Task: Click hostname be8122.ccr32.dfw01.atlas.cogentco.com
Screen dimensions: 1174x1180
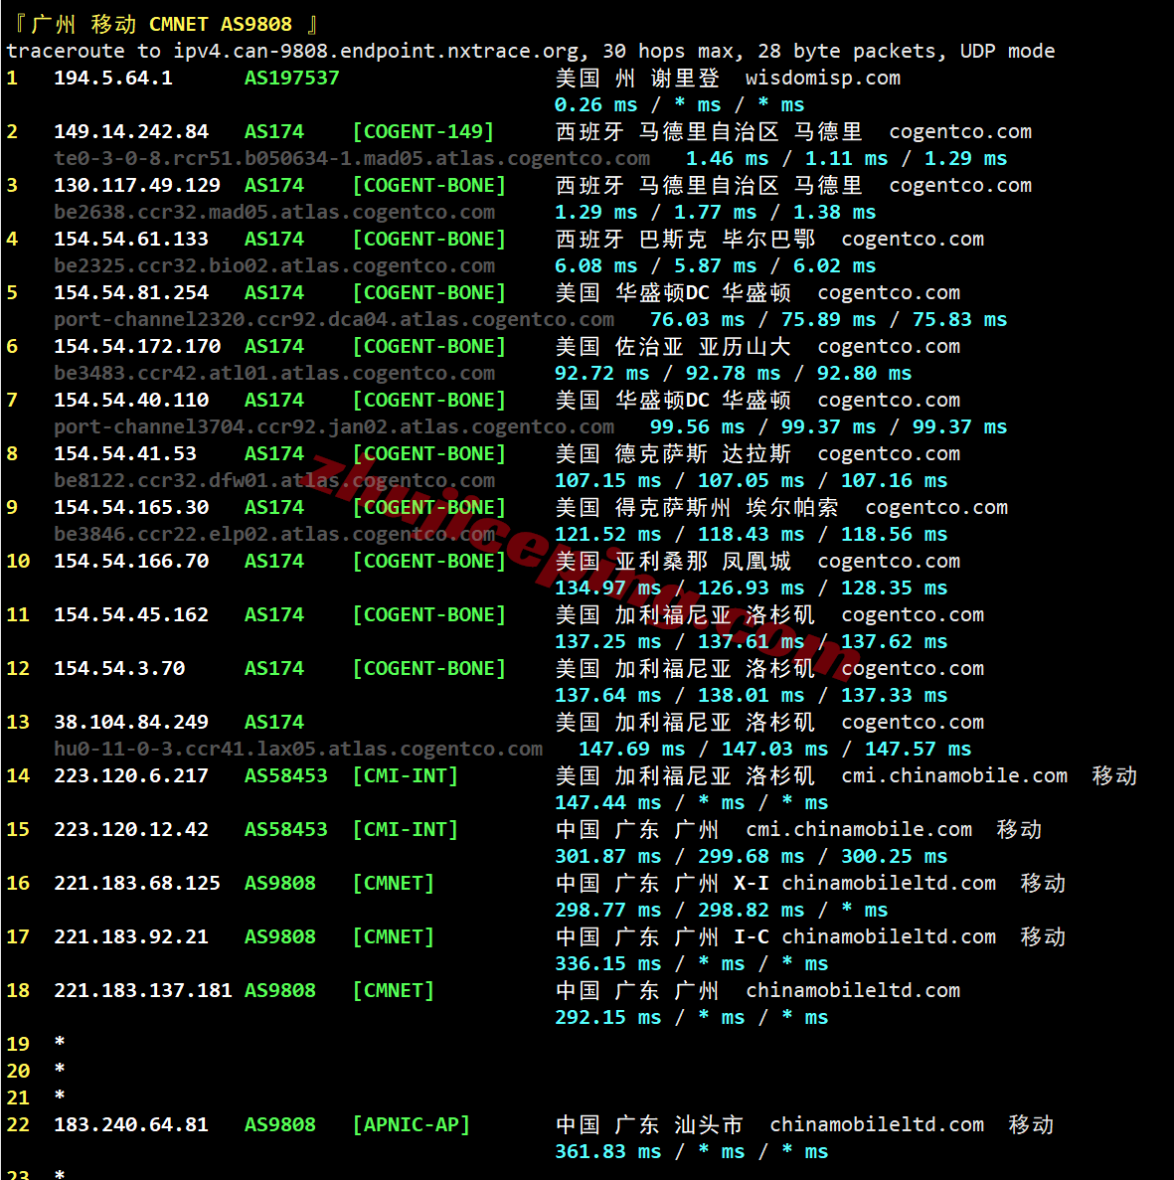Action: coord(274,481)
